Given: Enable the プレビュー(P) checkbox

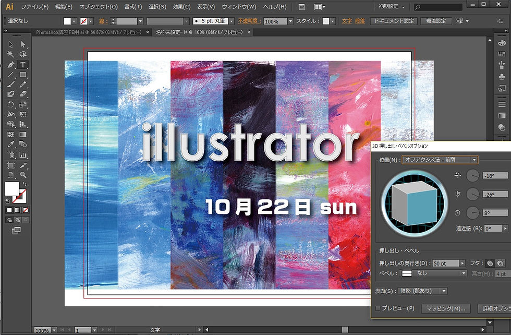Looking at the screenshot, I should tap(378, 308).
